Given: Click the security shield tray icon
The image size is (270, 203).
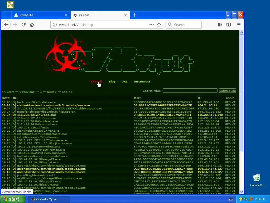Looking at the screenshot, I should pos(241,199).
